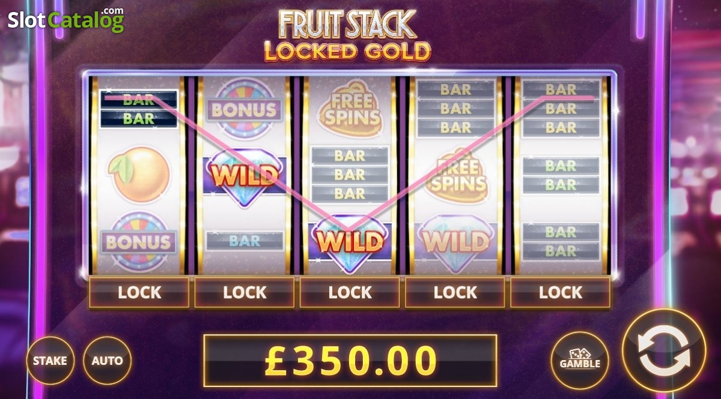Enable Lock under the fourth reel

(455, 292)
